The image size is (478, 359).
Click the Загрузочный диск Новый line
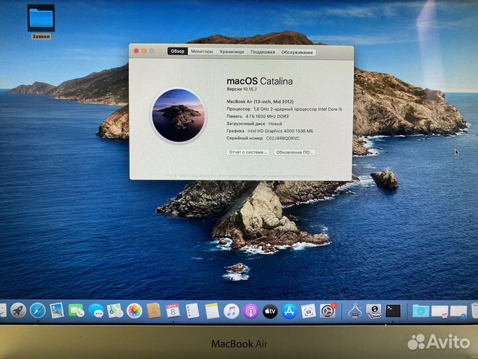coord(254,124)
